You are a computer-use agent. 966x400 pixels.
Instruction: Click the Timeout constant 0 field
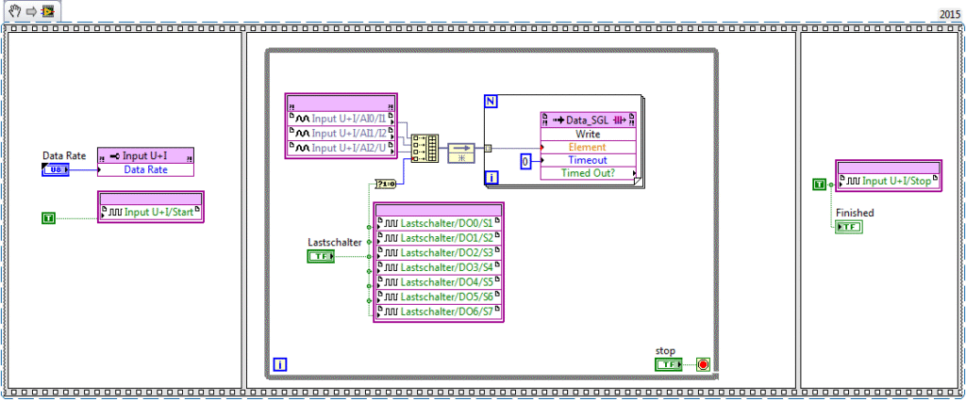click(526, 163)
